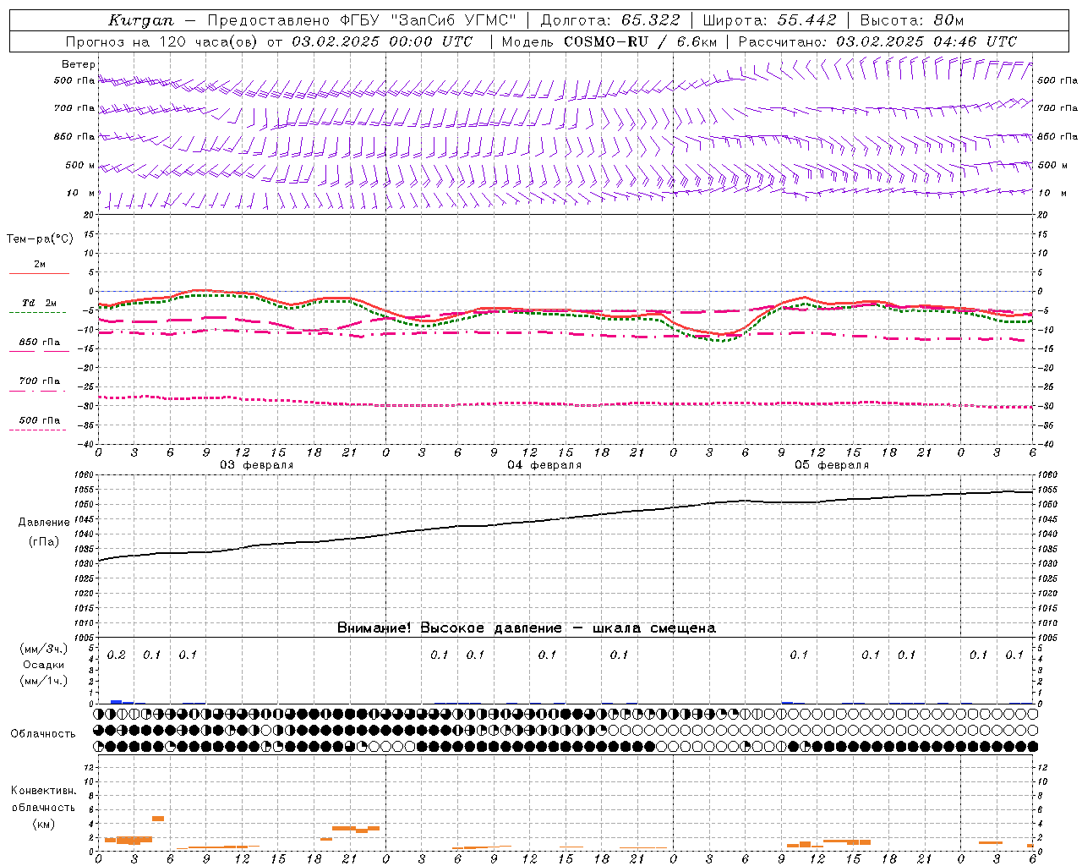Click the 'Ветер' wind panel label
This screenshot has height=866, width=1082.
tap(79, 64)
